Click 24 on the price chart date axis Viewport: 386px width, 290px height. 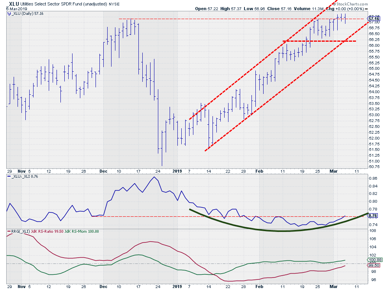tap(158, 172)
